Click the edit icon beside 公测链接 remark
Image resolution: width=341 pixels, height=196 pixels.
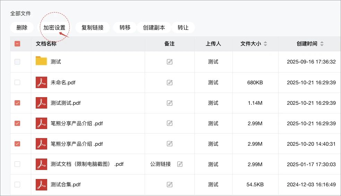click(x=180, y=164)
